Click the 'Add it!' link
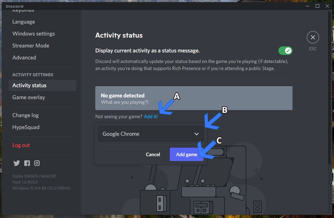The image size is (334, 218). (x=151, y=117)
